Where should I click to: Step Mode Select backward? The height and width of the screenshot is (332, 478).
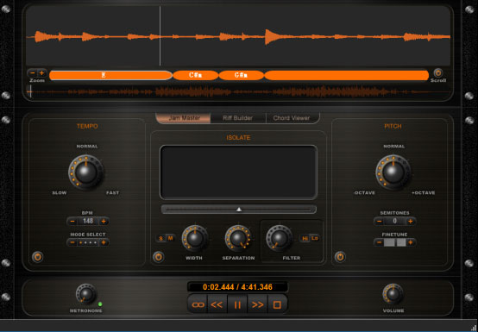coord(72,242)
